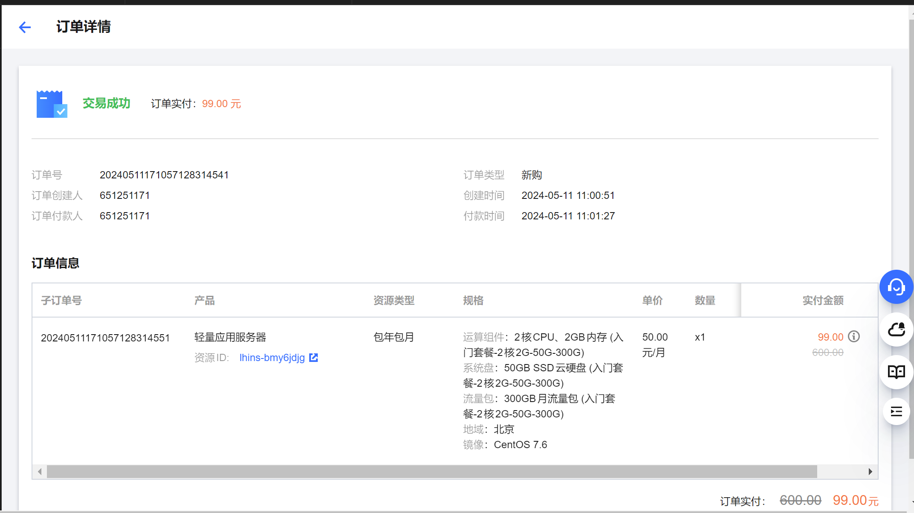Click the 子订单号 column header
This screenshot has width=914, height=513.
coord(61,300)
